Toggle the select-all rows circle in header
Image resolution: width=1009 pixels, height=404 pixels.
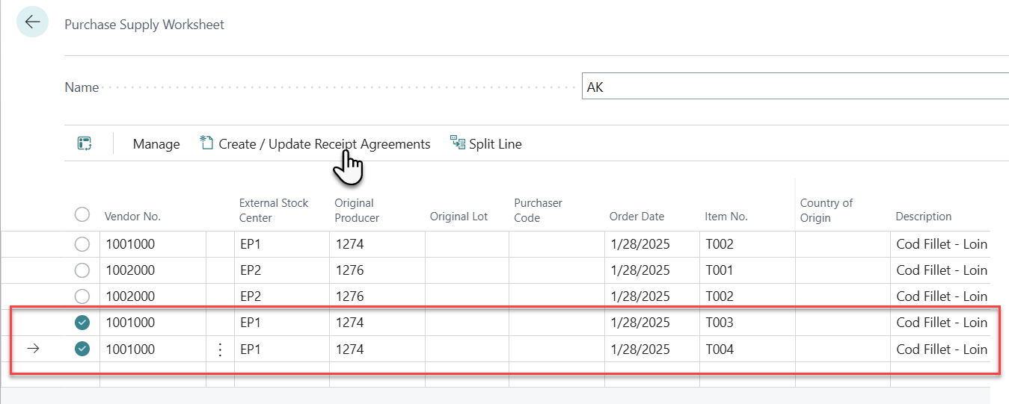[82, 215]
